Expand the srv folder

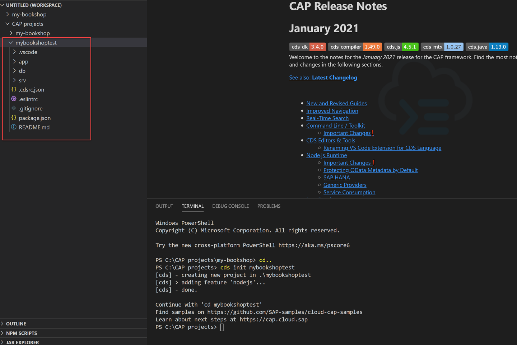[x=15, y=80]
